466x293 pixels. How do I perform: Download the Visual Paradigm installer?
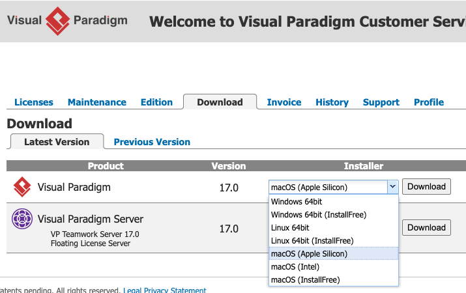426,187
